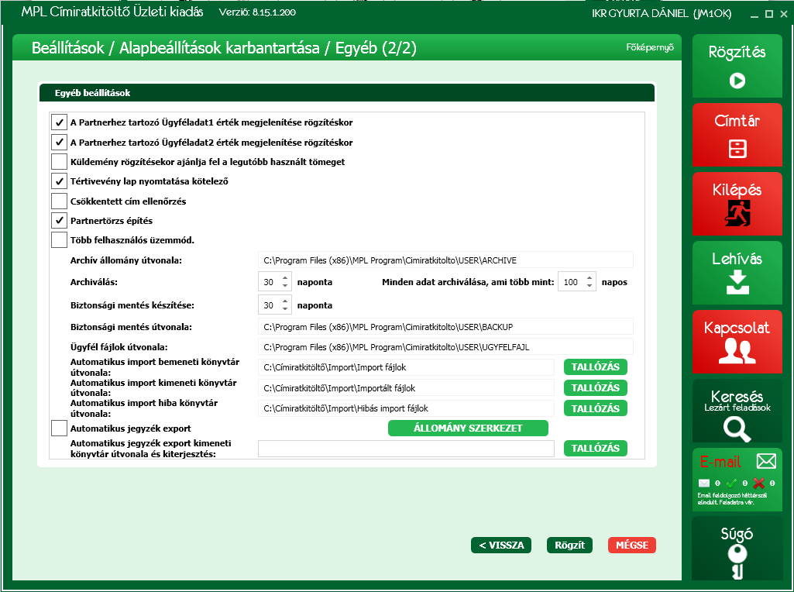Enable Automatikus jegyzék export checkbox
The height and width of the screenshot is (592, 794).
coord(59,428)
